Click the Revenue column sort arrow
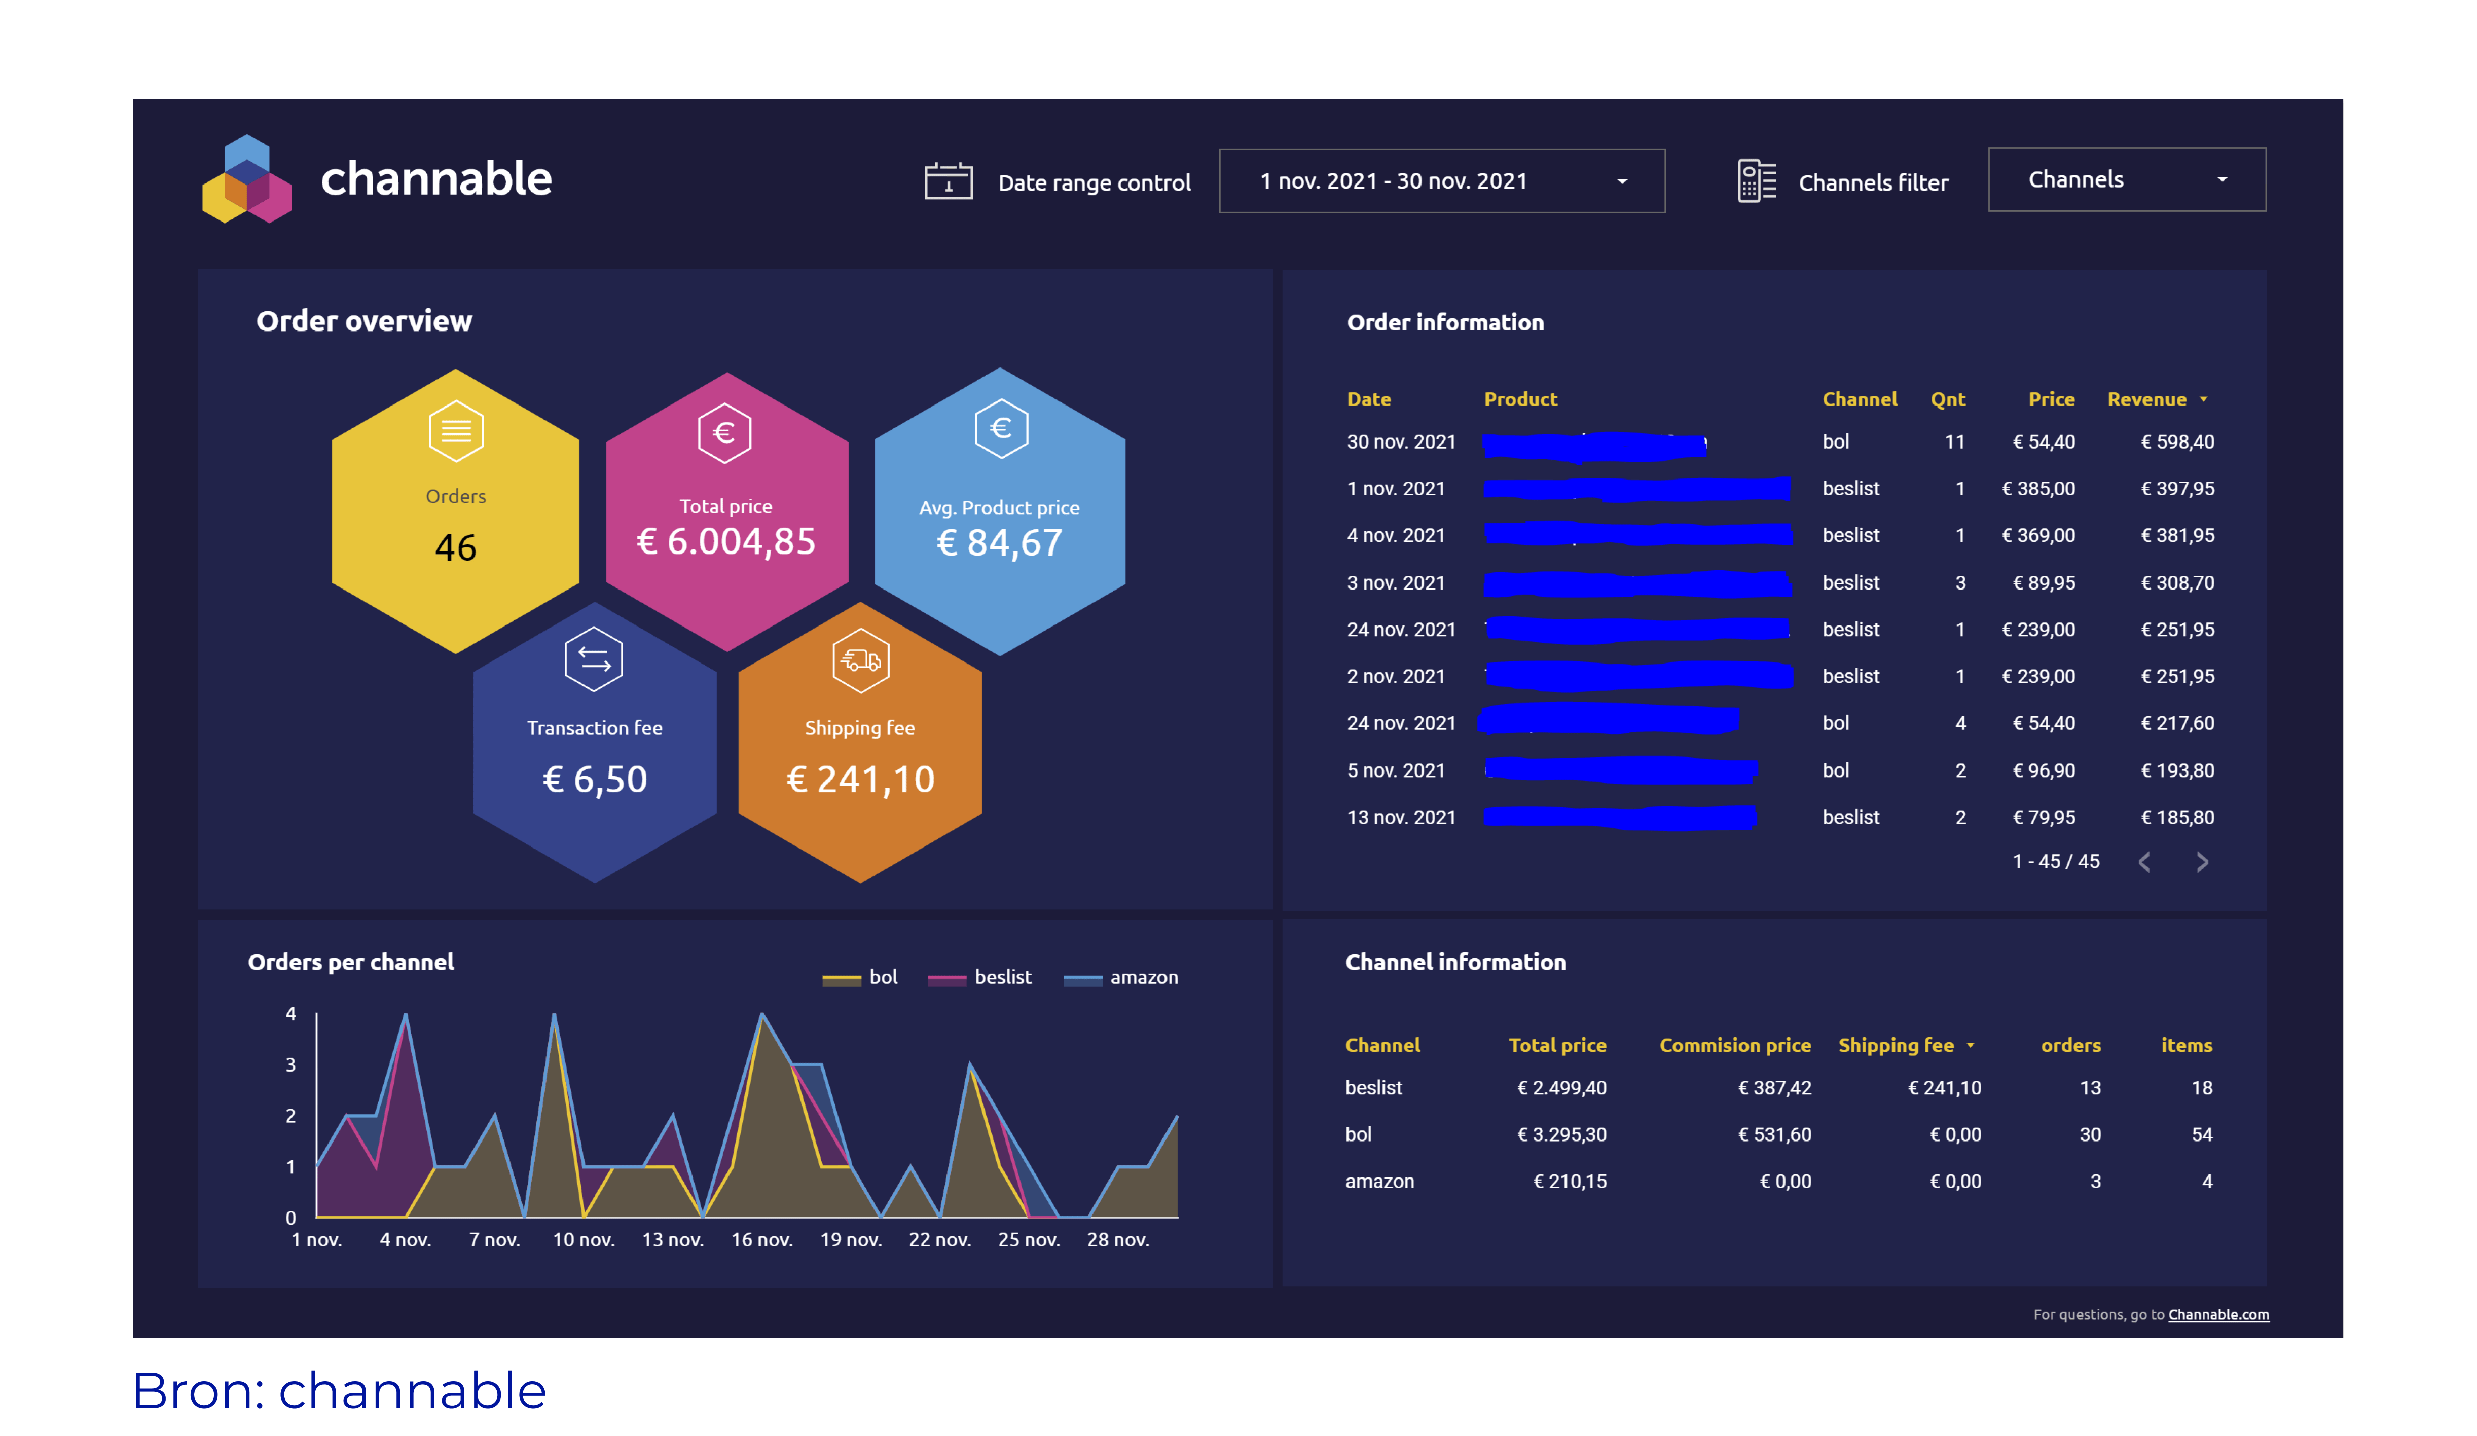Screen dimensions: 2477x1436 [x=2204, y=400]
